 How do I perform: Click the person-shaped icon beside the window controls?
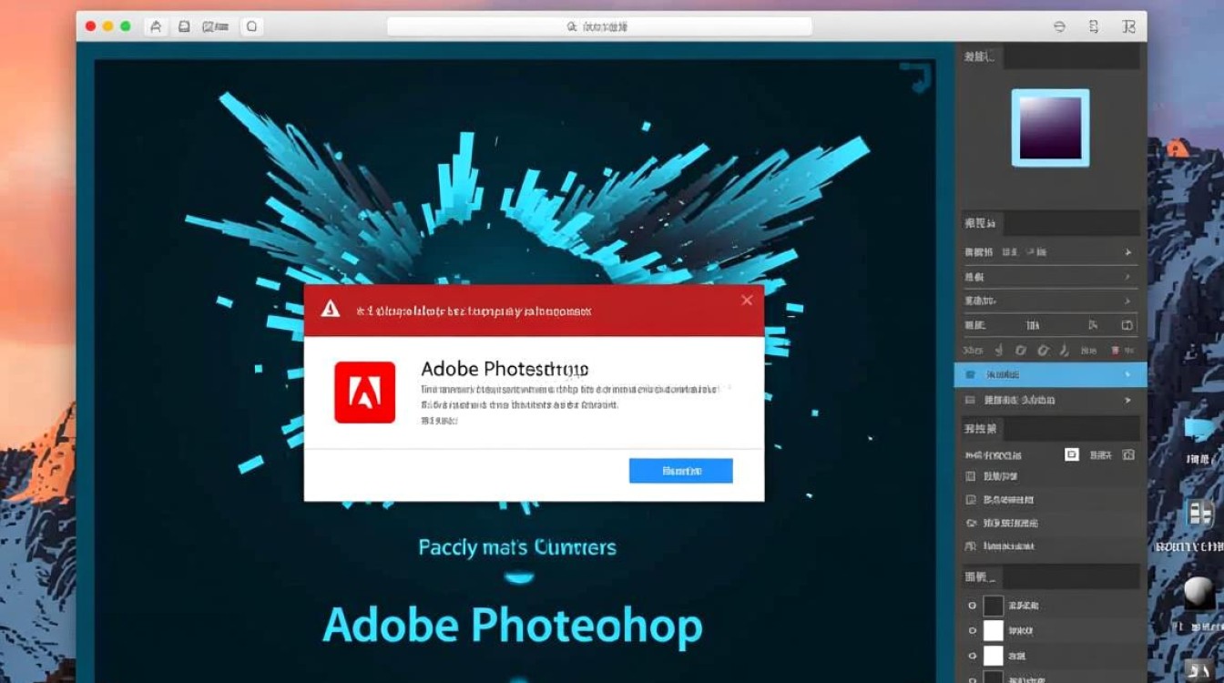pos(155,26)
